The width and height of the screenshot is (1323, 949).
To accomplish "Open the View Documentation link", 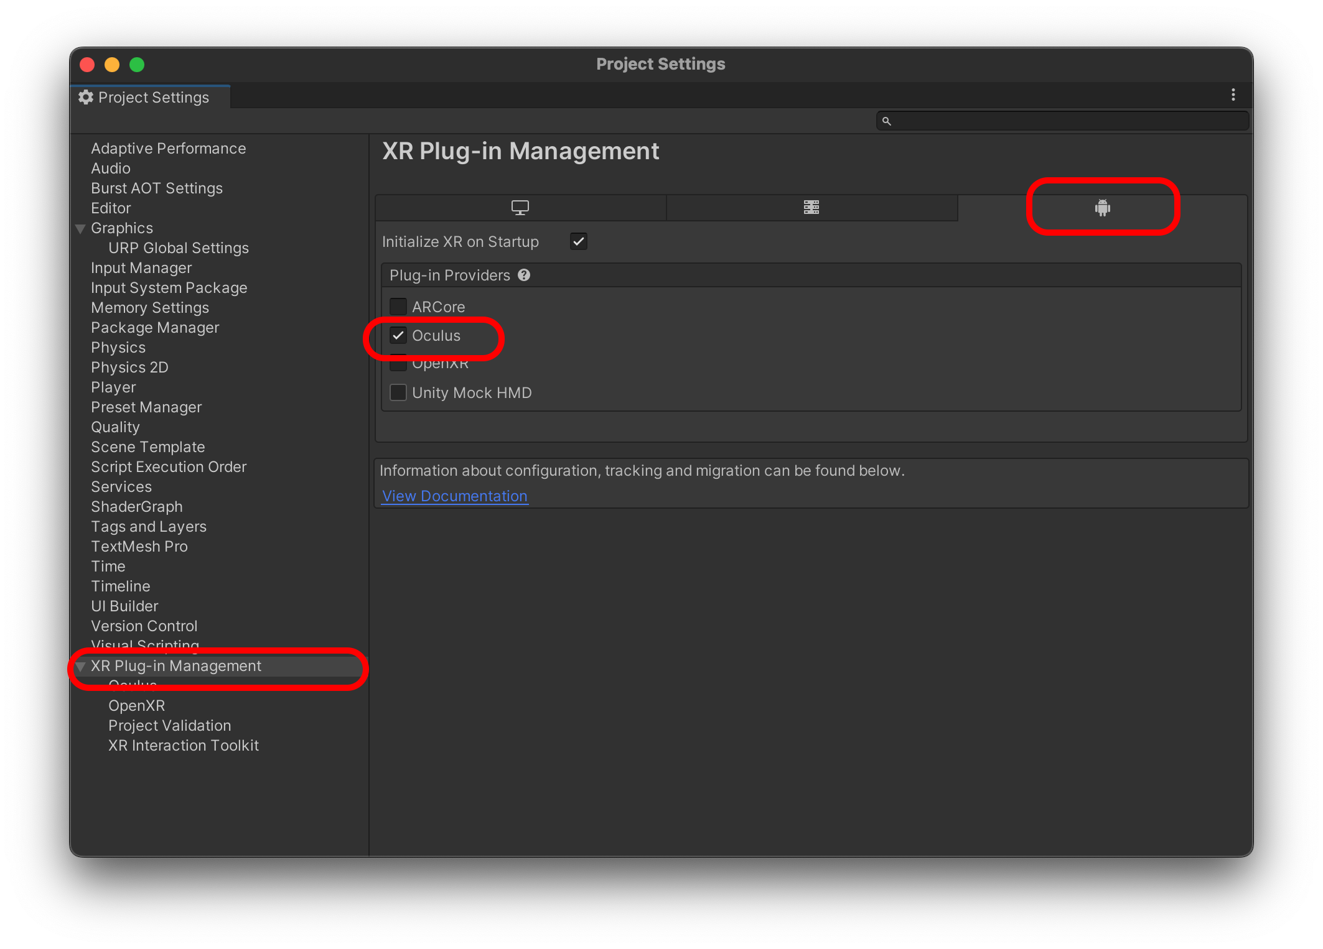I will 454,496.
